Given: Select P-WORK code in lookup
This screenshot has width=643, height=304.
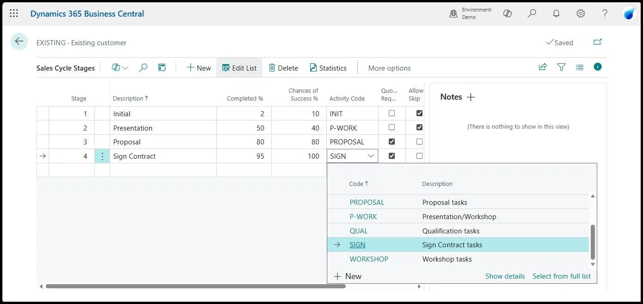Looking at the screenshot, I should (x=363, y=216).
